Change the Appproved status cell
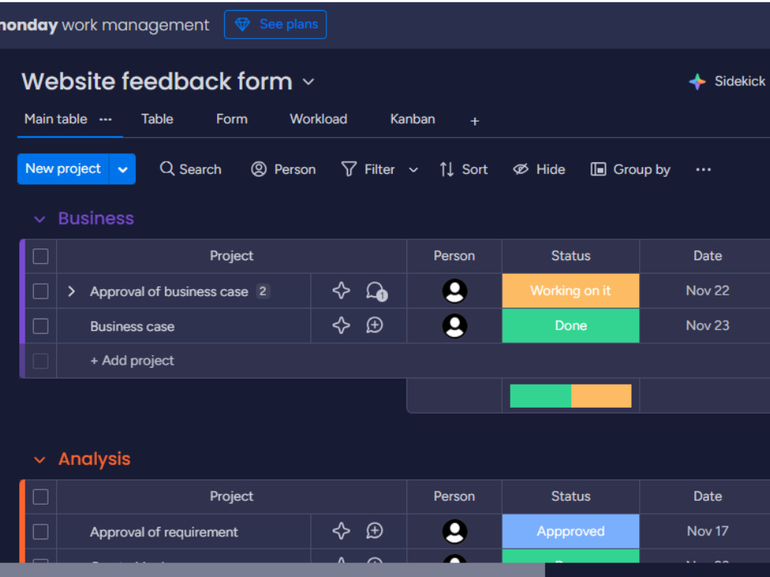This screenshot has height=577, width=770. pyautogui.click(x=571, y=532)
